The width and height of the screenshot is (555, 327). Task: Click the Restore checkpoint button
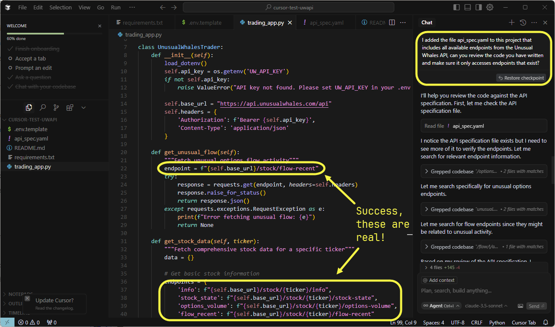(x=520, y=78)
